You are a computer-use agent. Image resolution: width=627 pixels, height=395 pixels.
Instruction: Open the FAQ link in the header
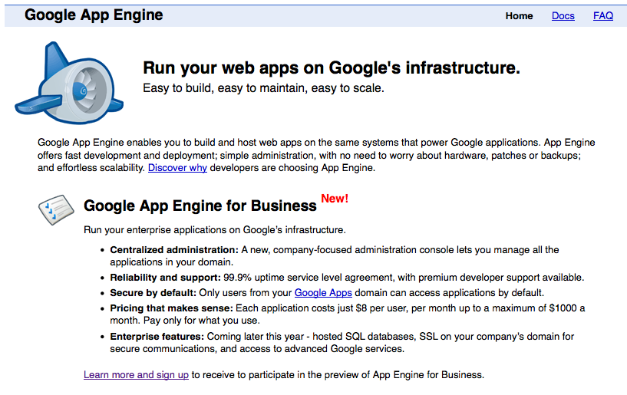[602, 15]
